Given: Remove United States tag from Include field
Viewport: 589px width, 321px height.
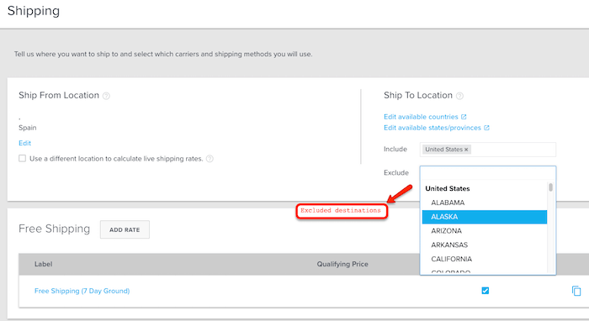Looking at the screenshot, I should point(466,150).
